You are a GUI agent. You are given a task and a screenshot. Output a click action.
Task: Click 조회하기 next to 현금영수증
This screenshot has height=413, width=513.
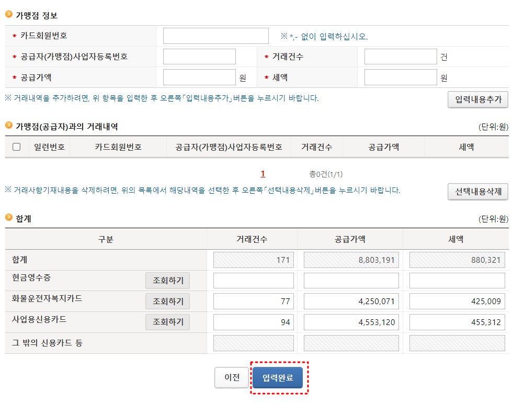(167, 280)
